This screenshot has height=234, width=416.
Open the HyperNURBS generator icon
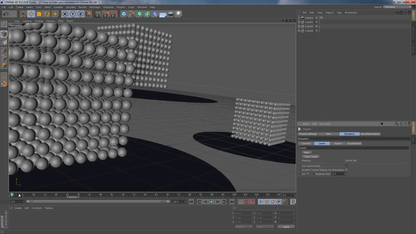tap(139, 14)
